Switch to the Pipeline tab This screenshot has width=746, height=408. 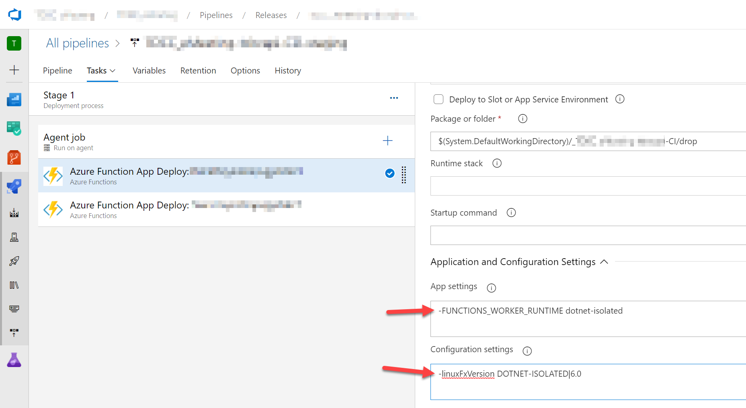[x=57, y=71]
